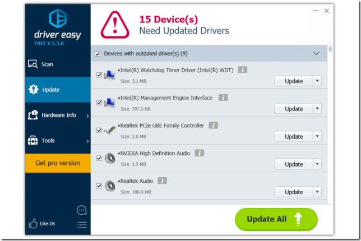Open Update dropdown arrow for Intel Watchdog Timer
361x241 pixels.
pos(317,81)
